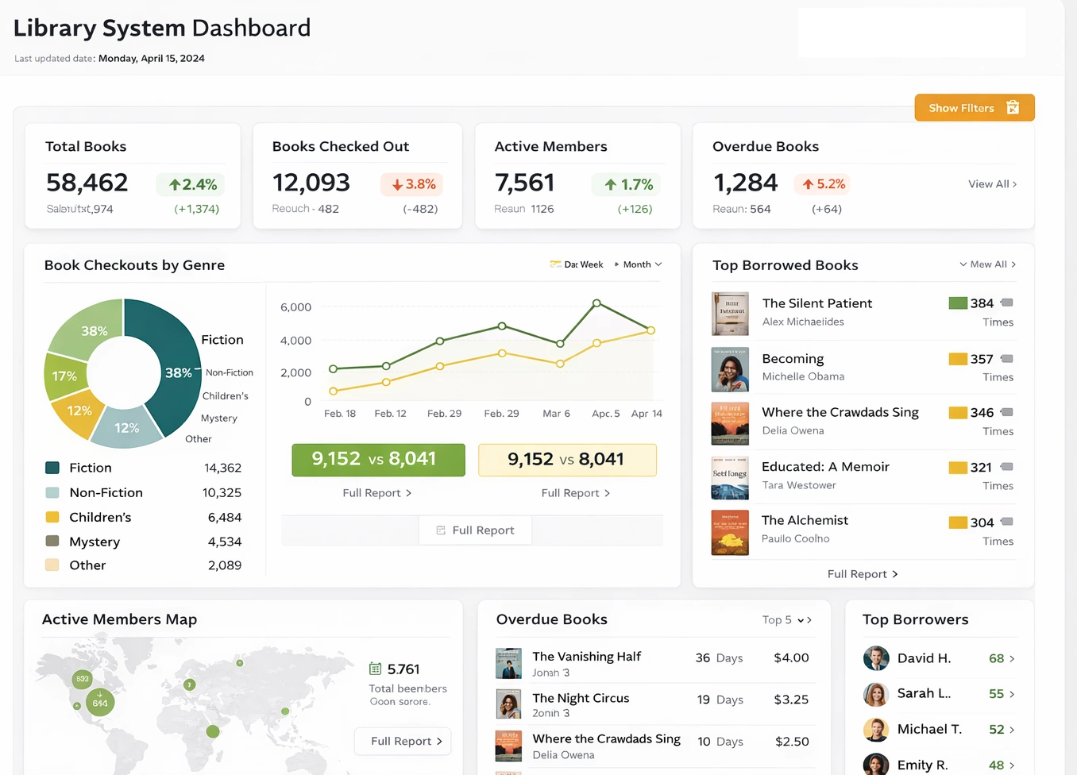Image resolution: width=1077 pixels, height=775 pixels.
Task: Click the search field in the header
Action: (911, 32)
